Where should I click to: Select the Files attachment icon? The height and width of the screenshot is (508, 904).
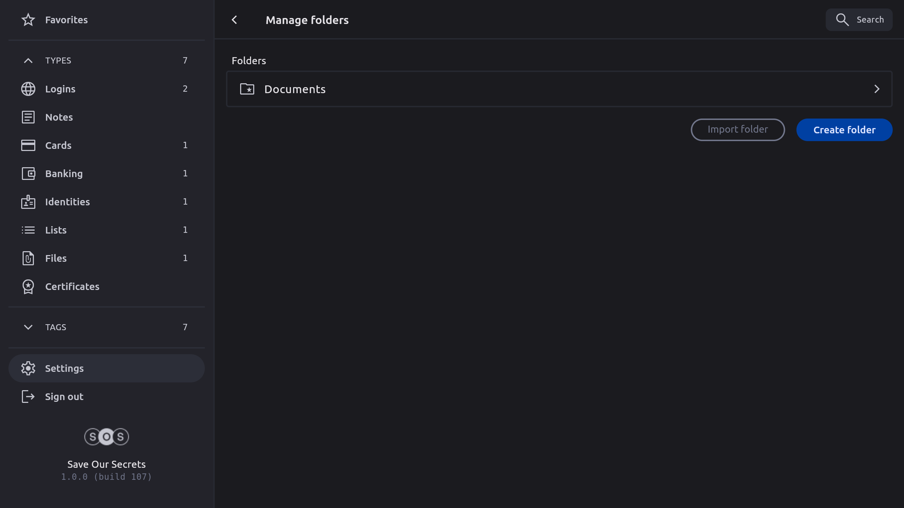coord(28,258)
